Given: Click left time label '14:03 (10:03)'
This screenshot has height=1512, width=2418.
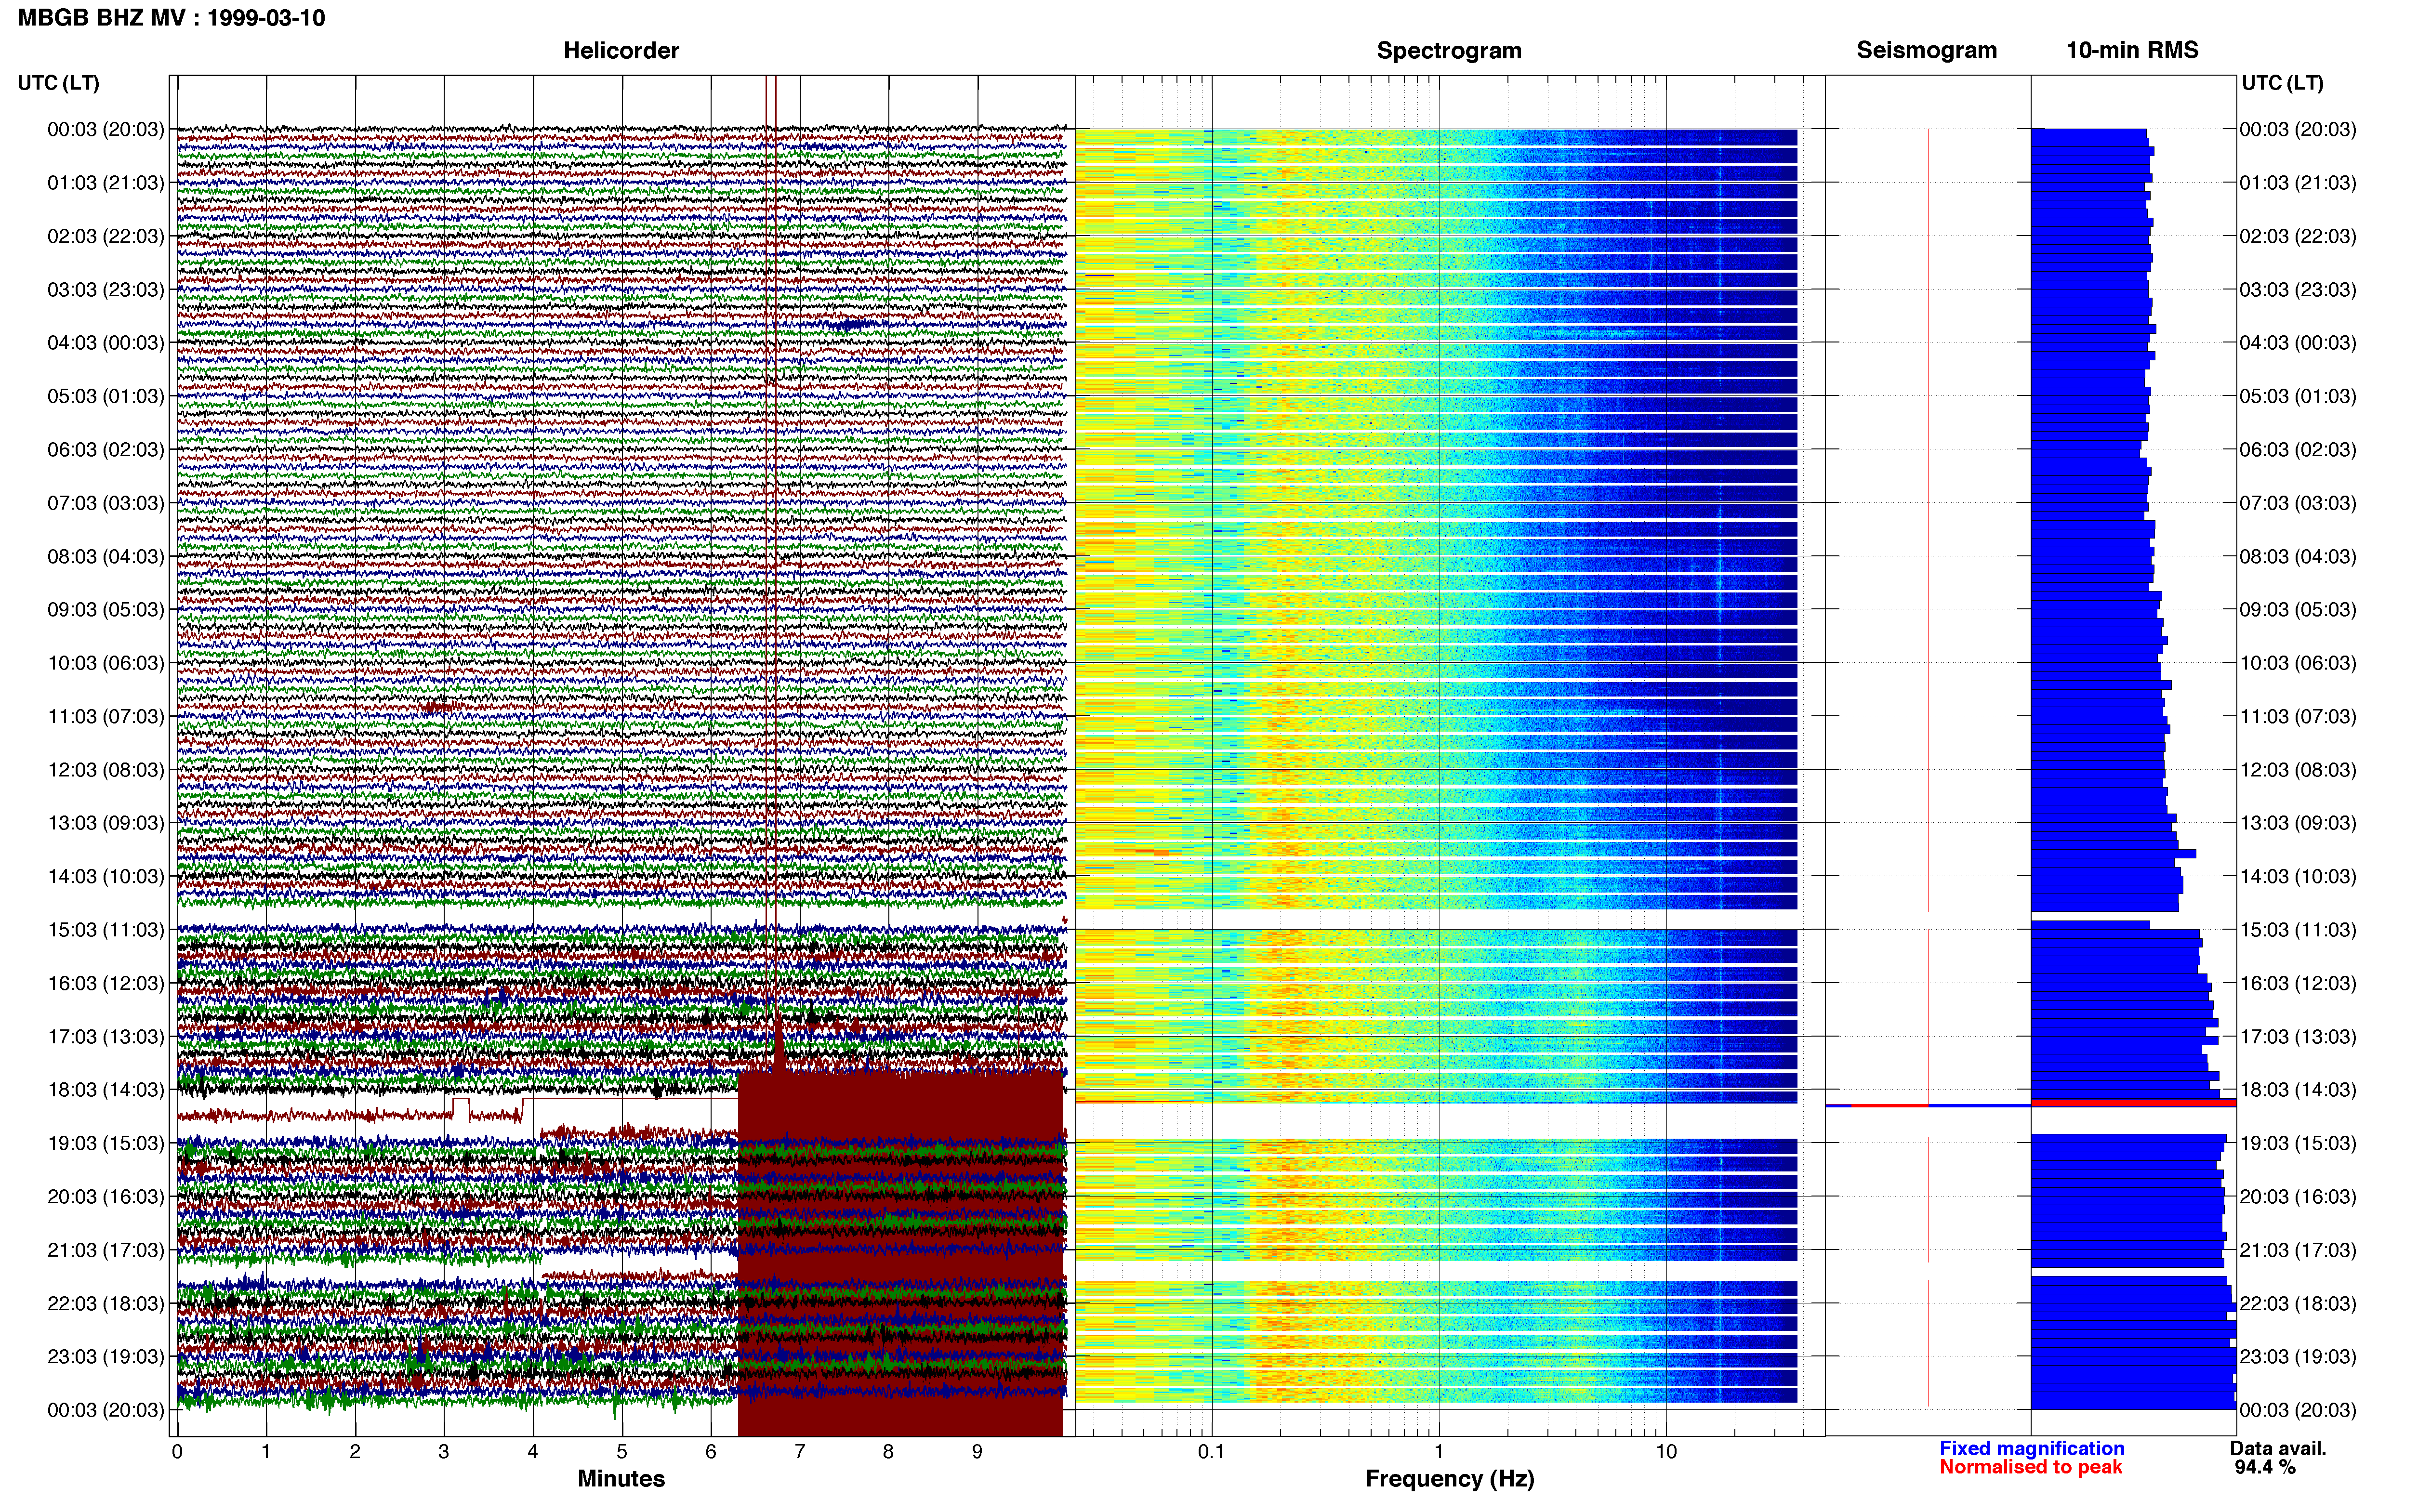Looking at the screenshot, I should [x=106, y=876].
